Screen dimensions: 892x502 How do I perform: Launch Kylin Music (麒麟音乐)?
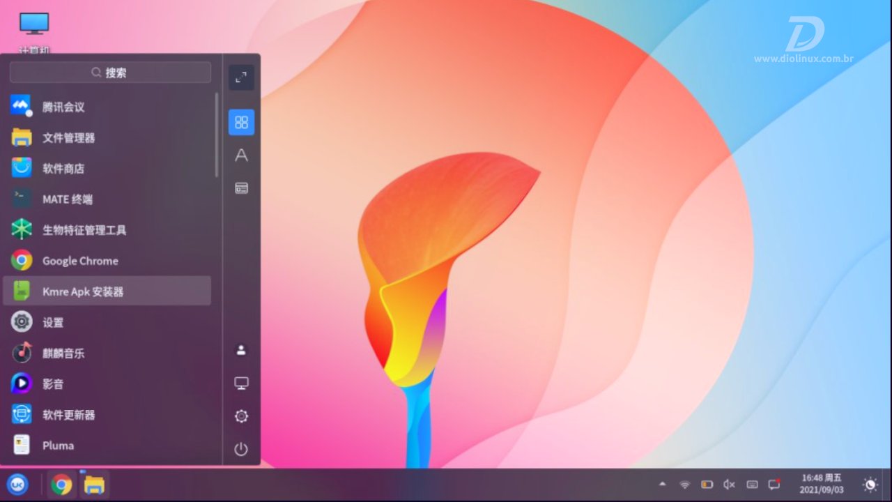point(107,353)
